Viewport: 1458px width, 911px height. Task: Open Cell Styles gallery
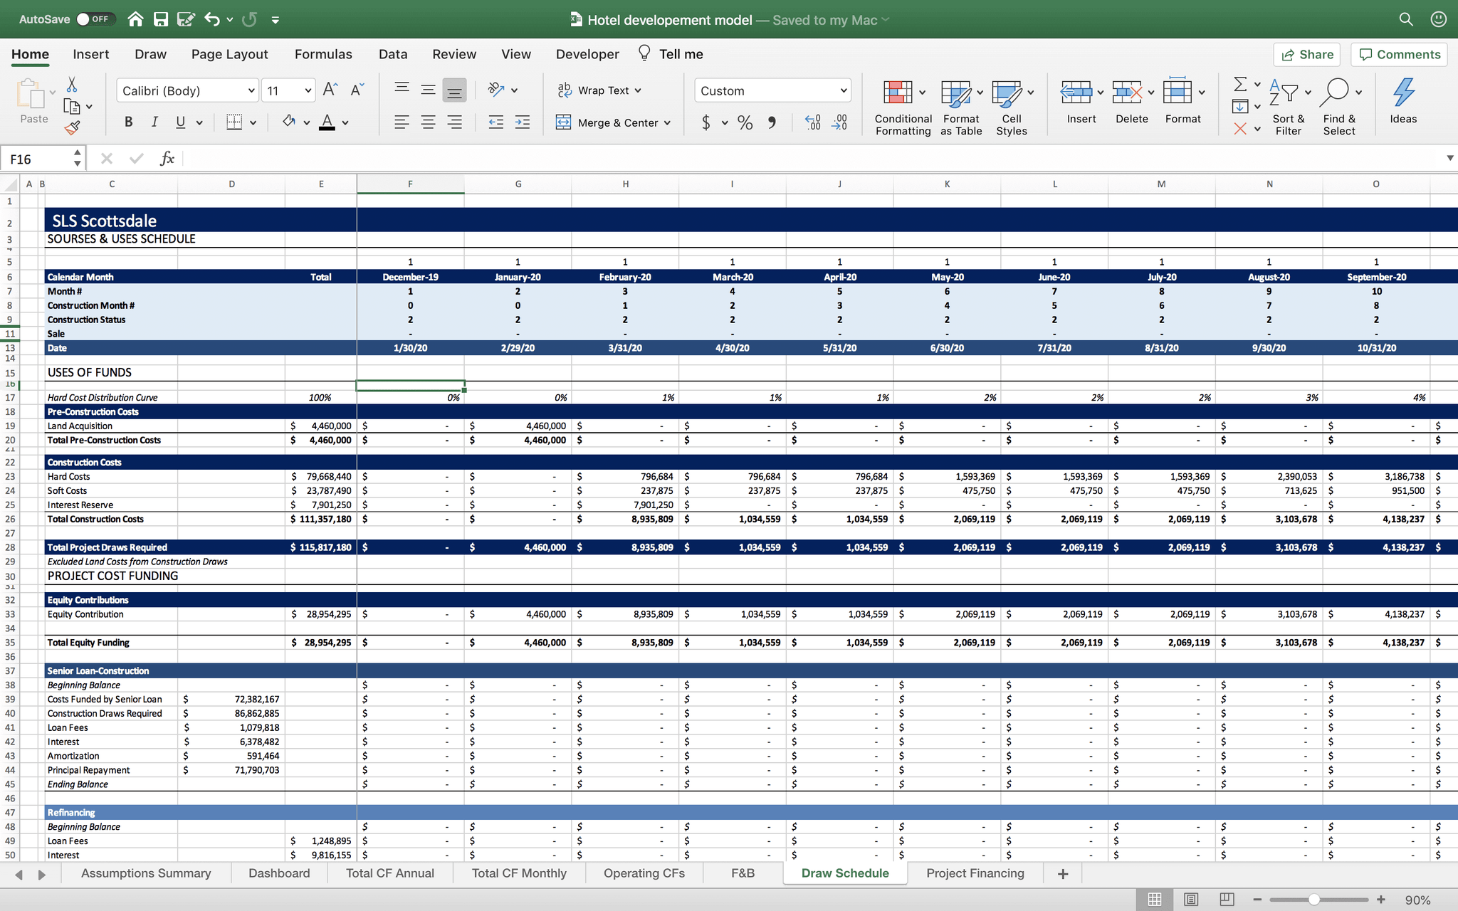(x=1012, y=107)
